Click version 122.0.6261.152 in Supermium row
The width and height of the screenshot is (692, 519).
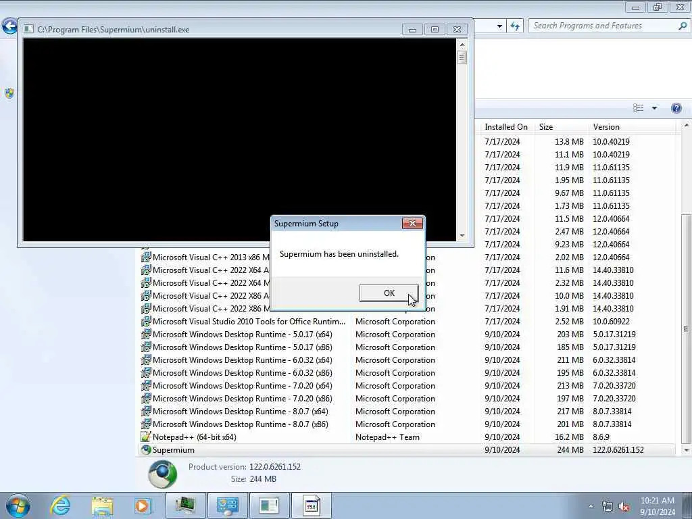pos(618,450)
